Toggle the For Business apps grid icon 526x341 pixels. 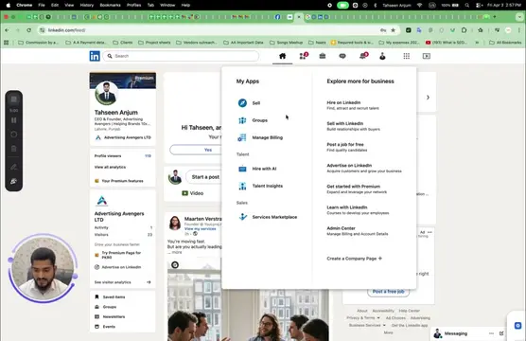406,56
